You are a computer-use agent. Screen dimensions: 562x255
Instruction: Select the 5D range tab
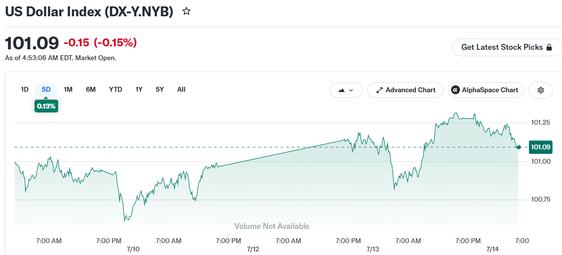pos(46,90)
